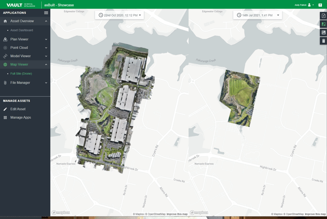Click the trash delete icon in the map toolbar
This screenshot has width=327, height=219.
click(324, 41)
